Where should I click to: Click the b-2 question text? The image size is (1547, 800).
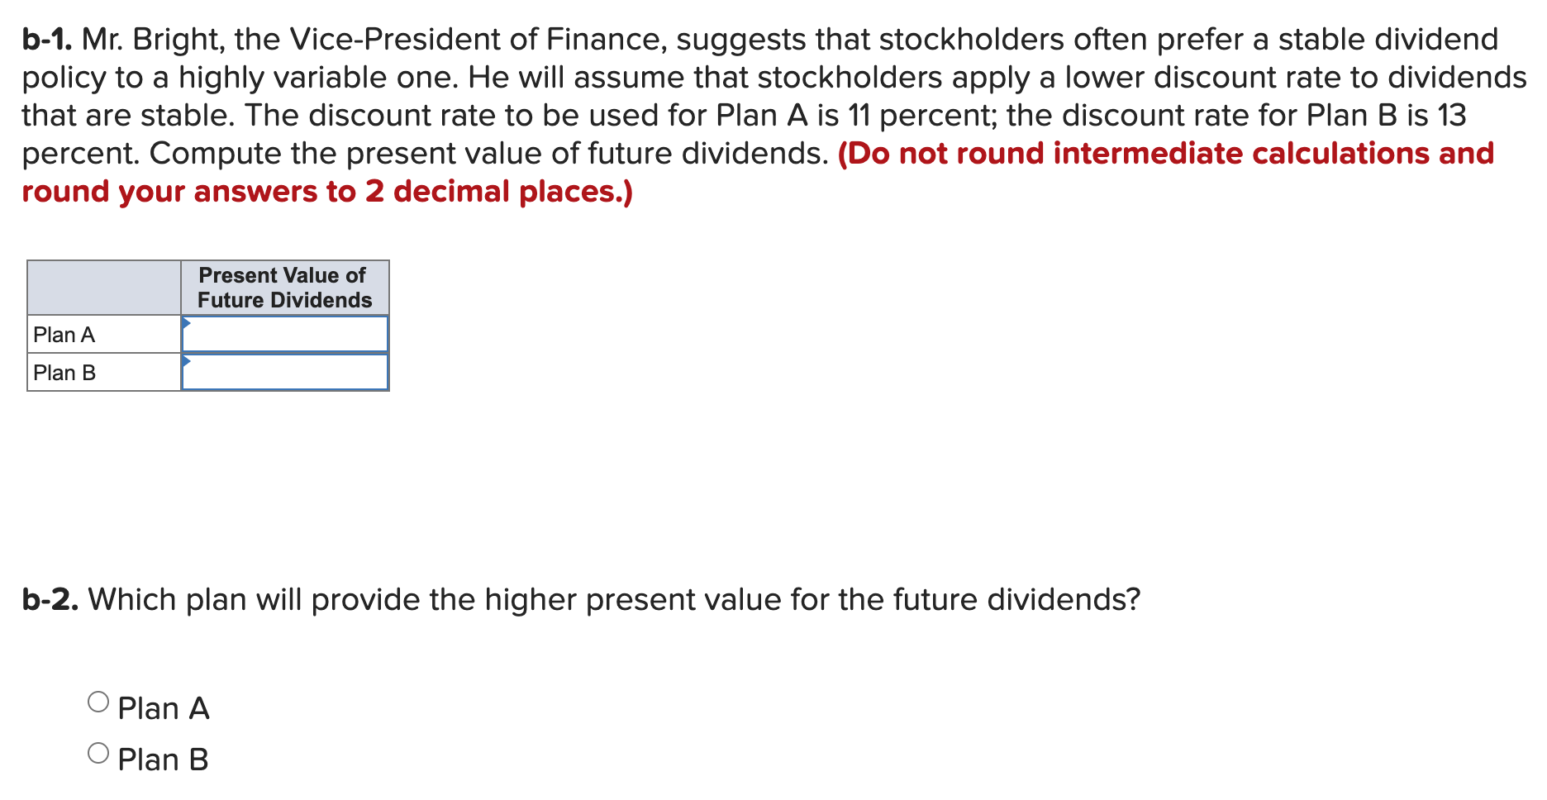pyautogui.click(x=578, y=599)
